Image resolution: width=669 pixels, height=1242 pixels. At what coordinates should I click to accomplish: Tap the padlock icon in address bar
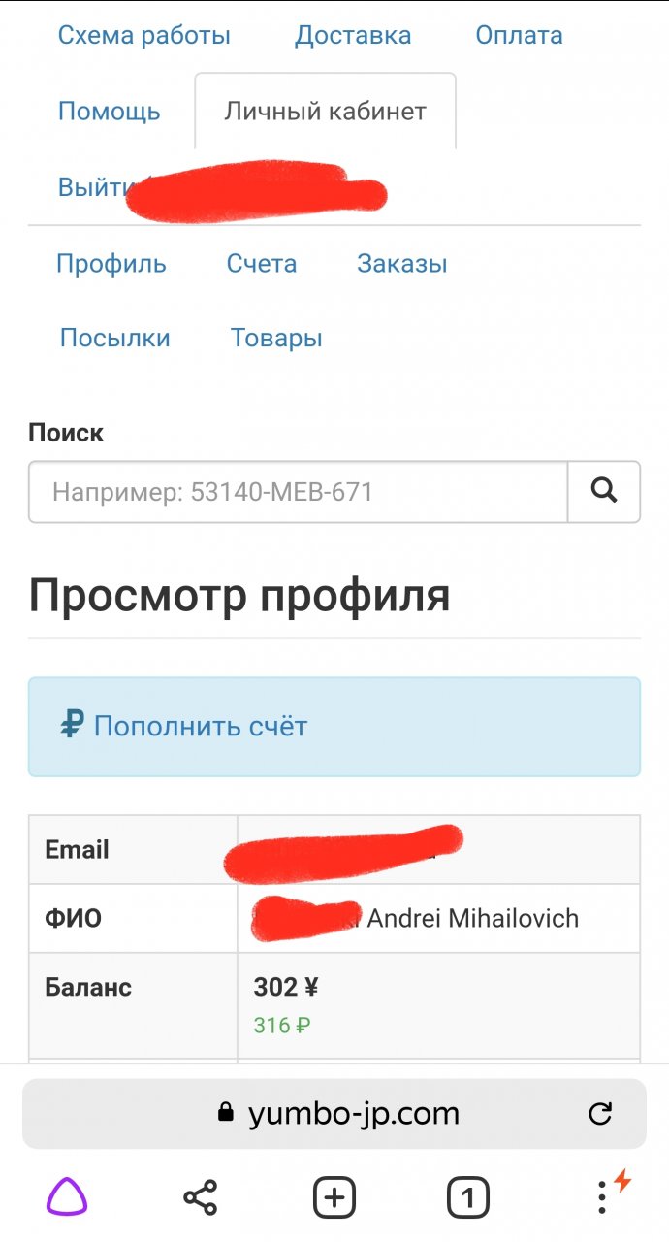[226, 1113]
